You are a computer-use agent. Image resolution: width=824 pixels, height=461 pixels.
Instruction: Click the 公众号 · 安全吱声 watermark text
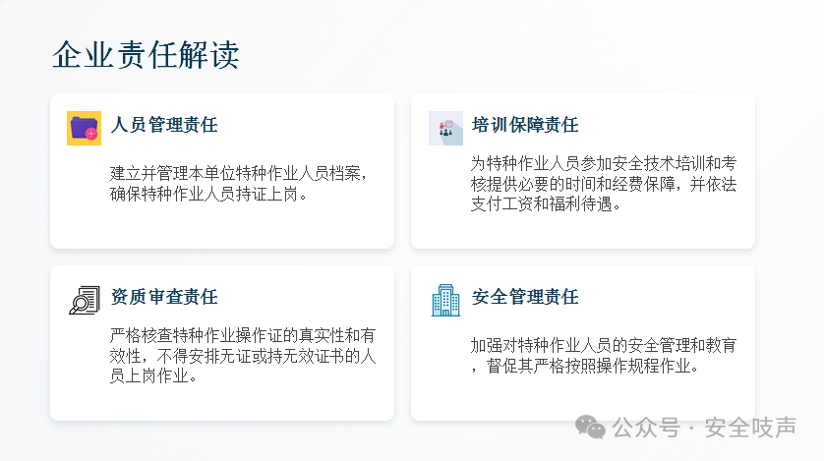pyautogui.click(x=704, y=428)
